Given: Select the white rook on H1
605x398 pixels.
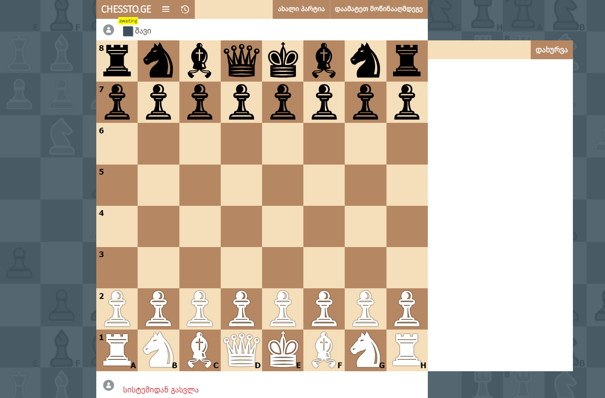Looking at the screenshot, I should 407,350.
